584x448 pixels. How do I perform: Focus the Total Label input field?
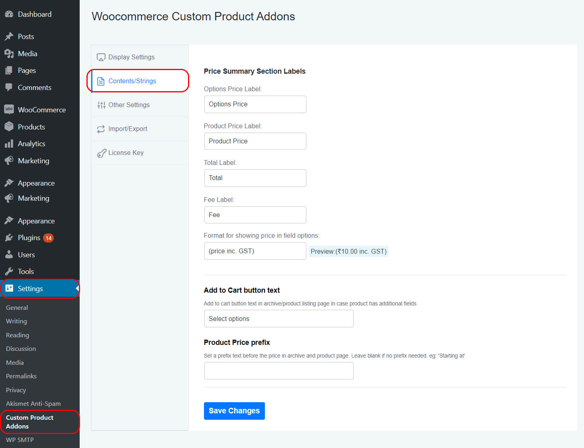(x=255, y=178)
